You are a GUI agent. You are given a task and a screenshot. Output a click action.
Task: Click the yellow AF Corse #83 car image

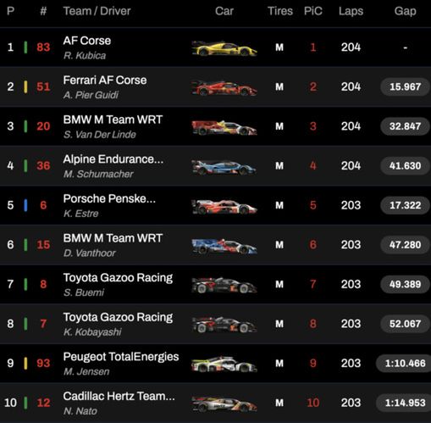click(224, 48)
